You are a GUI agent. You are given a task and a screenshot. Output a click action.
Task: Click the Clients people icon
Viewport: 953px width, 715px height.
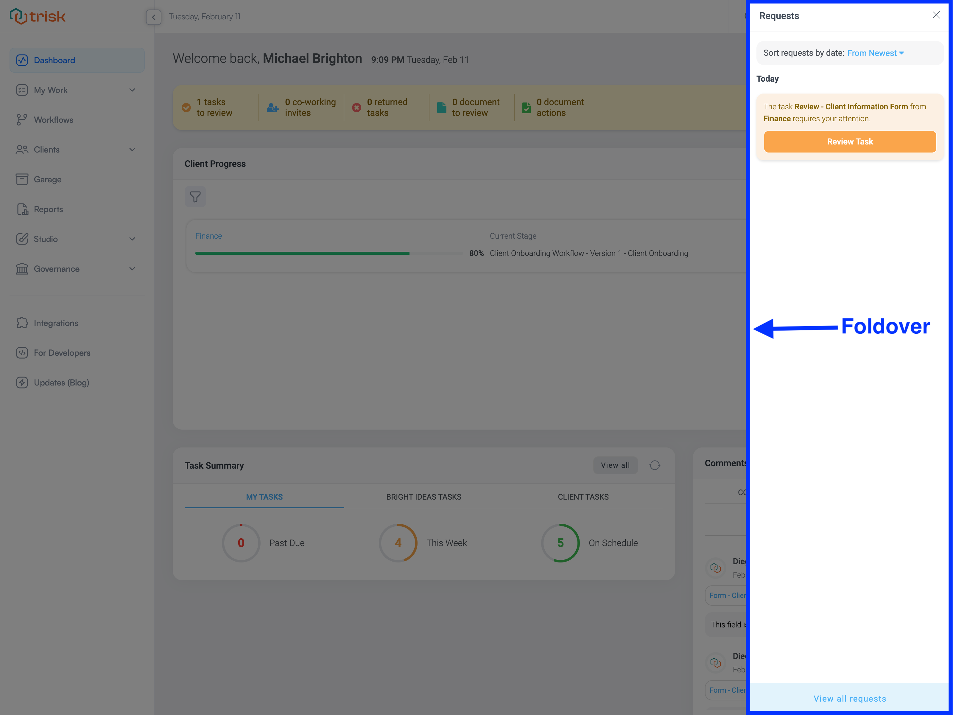[x=22, y=150]
